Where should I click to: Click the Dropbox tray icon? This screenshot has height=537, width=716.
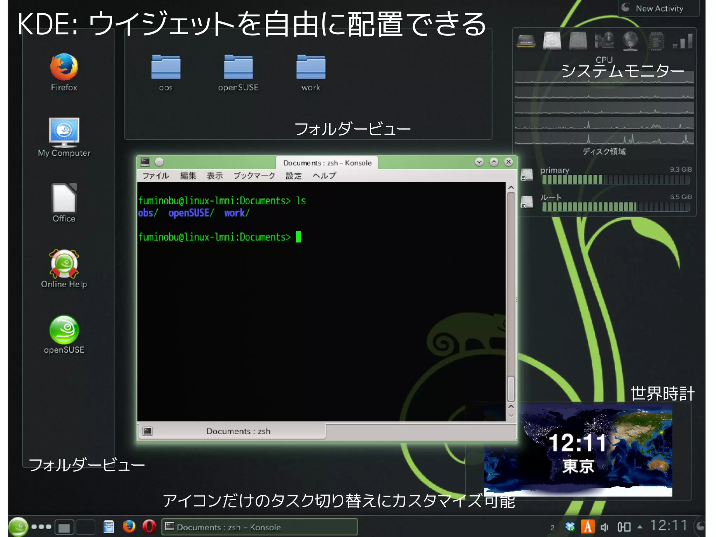(x=570, y=527)
